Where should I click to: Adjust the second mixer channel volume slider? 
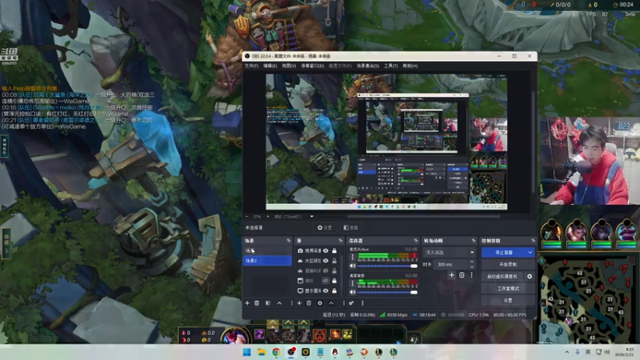tap(387, 292)
